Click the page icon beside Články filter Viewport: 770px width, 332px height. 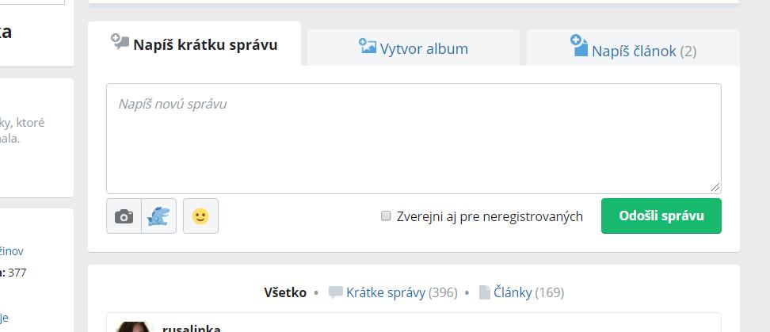[x=485, y=292]
